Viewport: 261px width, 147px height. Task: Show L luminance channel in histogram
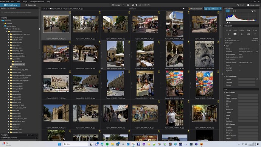tap(238, 11)
